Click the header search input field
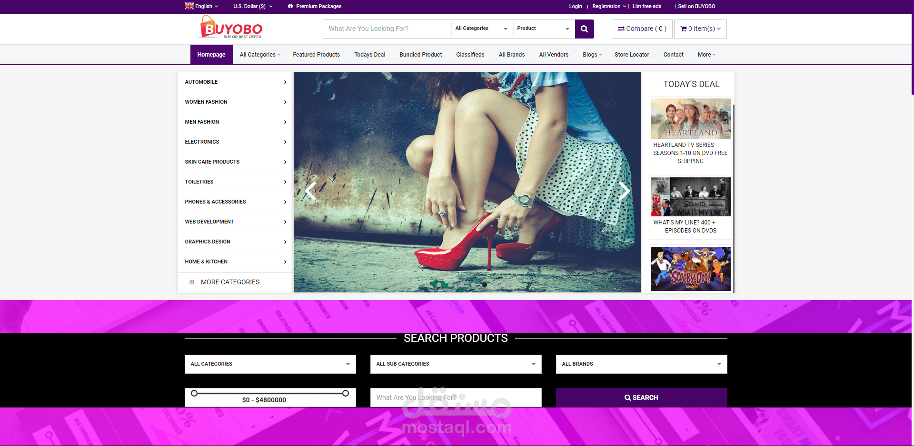This screenshot has width=914, height=446. (x=387, y=29)
